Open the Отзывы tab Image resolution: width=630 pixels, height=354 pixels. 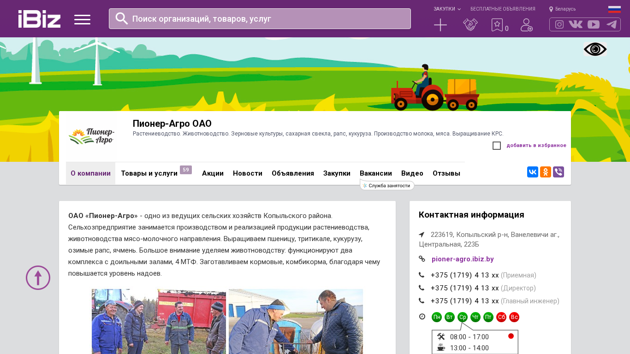(446, 173)
